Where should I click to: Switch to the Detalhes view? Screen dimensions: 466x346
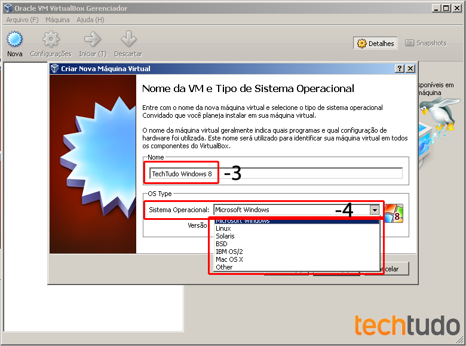pyautogui.click(x=375, y=44)
